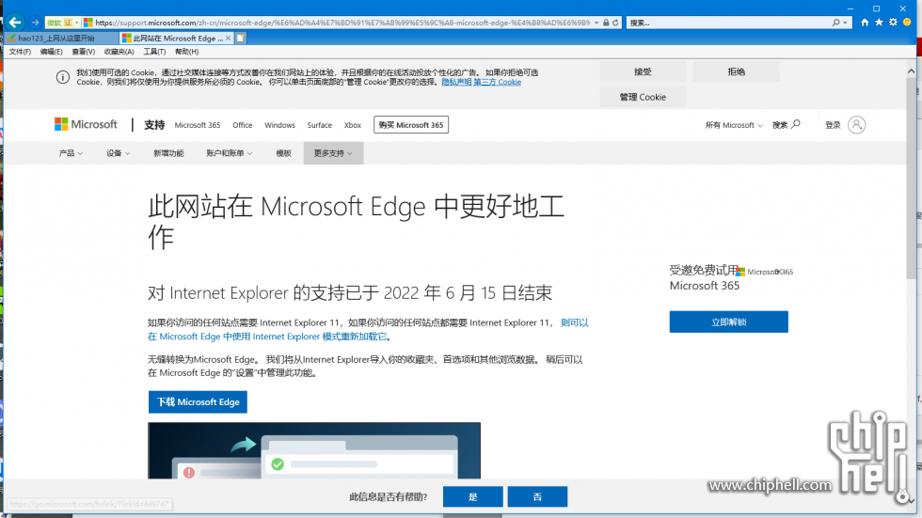Click the site search magnifier next to 搜索

(x=796, y=124)
